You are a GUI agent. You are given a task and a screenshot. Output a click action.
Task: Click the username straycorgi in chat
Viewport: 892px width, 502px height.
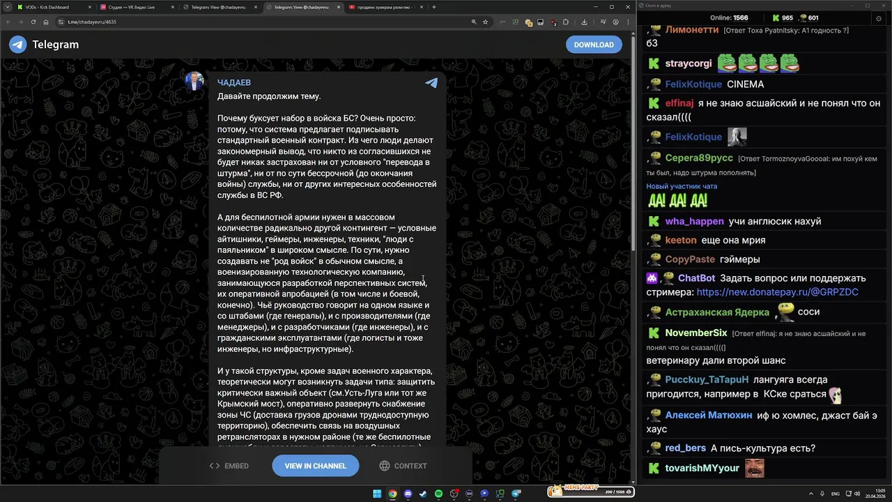click(x=689, y=63)
